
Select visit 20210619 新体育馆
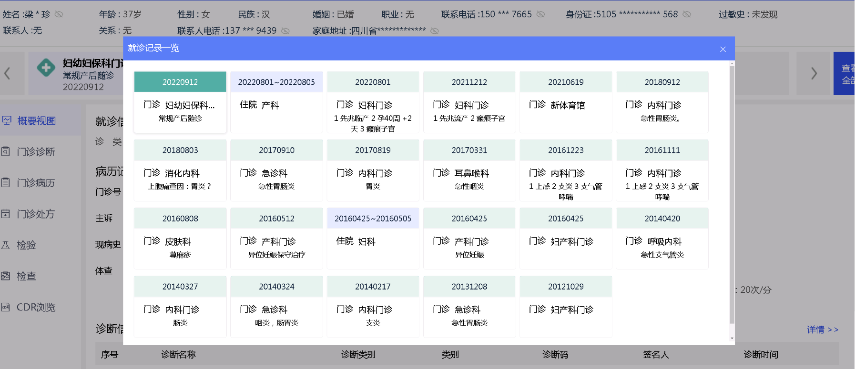click(x=566, y=102)
